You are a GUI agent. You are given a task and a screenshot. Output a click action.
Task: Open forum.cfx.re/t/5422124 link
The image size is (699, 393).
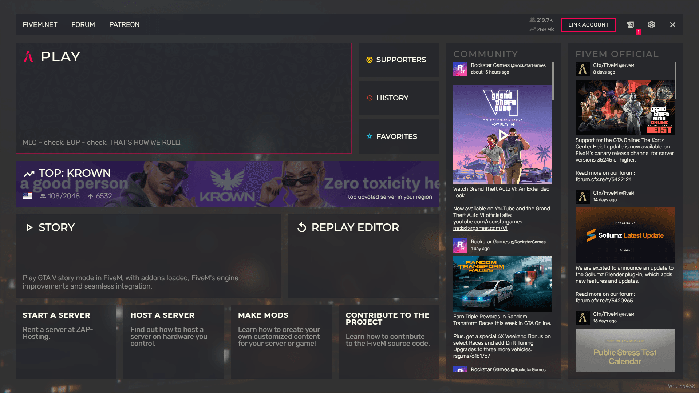pyautogui.click(x=603, y=180)
